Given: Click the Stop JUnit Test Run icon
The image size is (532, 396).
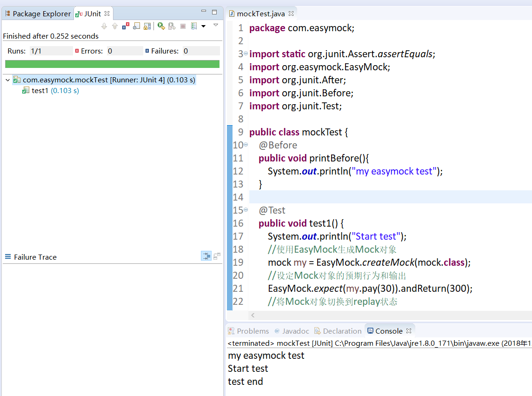Looking at the screenshot, I should pos(183,26).
